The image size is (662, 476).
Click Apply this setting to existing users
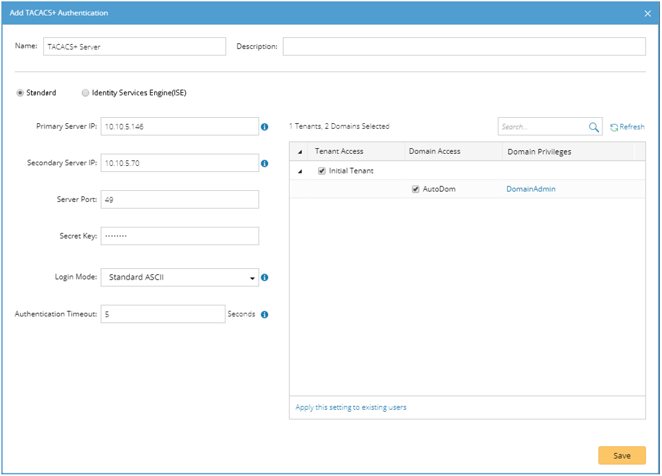351,408
